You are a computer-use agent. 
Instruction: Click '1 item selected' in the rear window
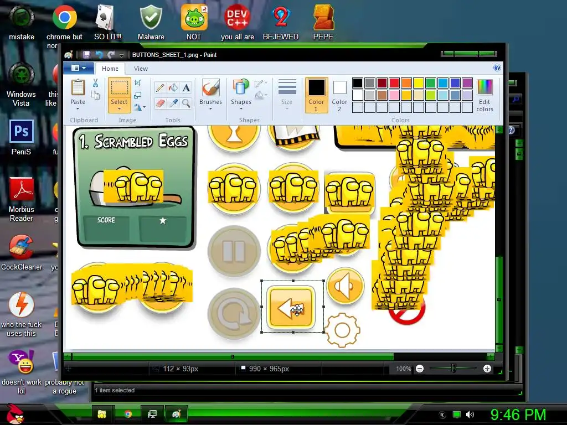115,390
